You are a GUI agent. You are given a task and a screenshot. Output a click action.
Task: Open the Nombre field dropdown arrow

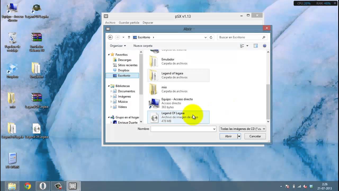(214, 129)
